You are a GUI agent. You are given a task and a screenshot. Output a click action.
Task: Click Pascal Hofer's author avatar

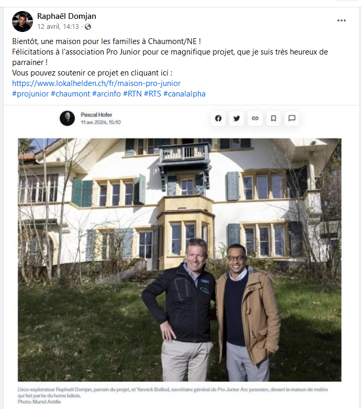coord(67,118)
